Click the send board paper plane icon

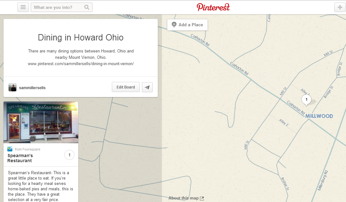coord(147,87)
